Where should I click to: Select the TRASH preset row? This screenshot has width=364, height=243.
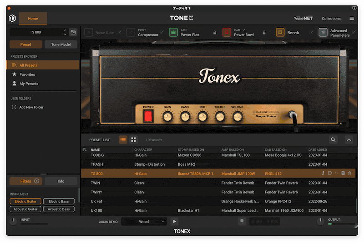coord(218,164)
